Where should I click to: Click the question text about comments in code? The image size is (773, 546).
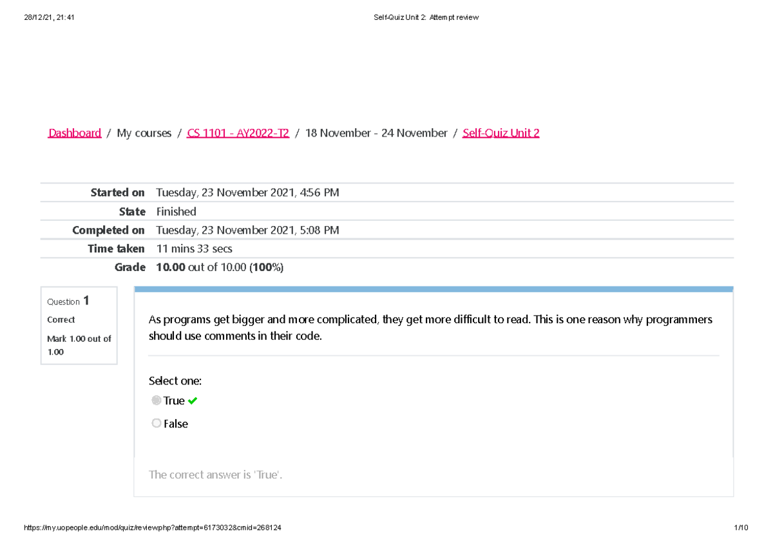[x=430, y=328]
